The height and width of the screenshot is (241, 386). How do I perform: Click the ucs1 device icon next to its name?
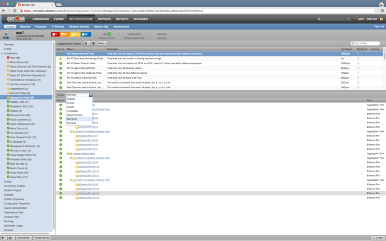(6, 36)
